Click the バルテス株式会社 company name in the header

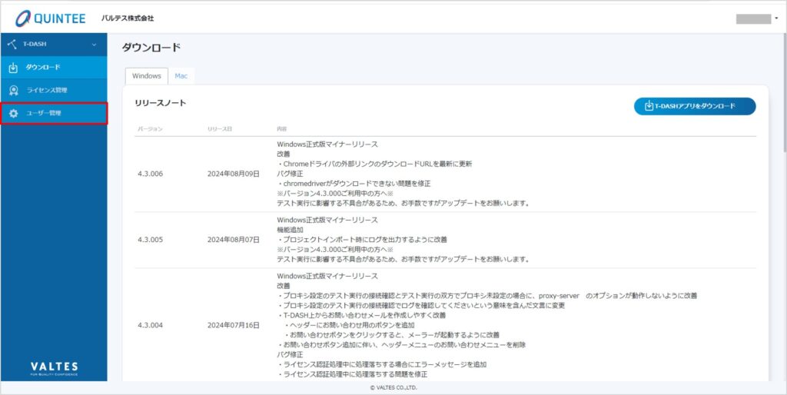click(128, 18)
